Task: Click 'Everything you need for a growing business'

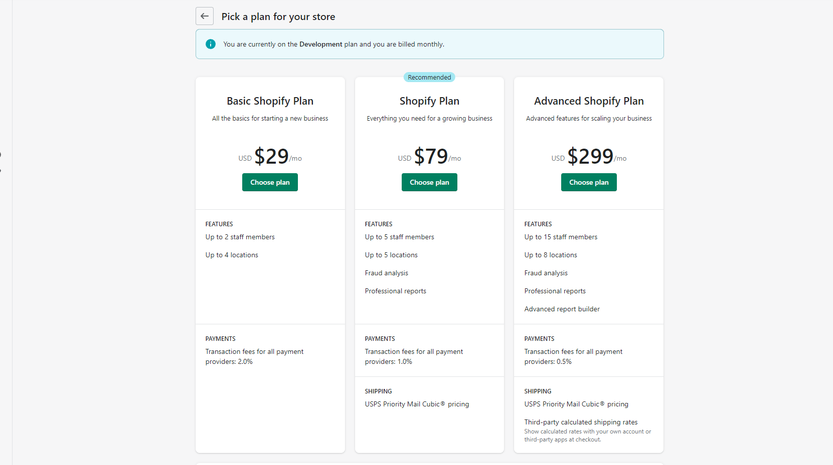Action: [429, 119]
